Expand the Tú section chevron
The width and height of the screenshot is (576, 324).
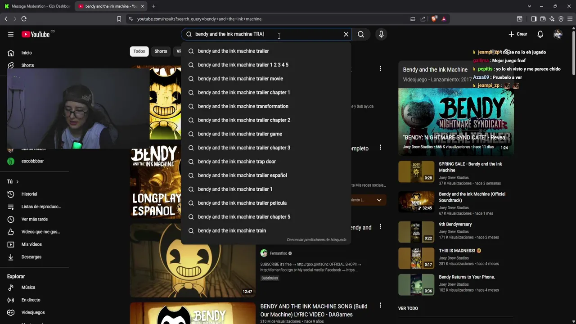17,182
